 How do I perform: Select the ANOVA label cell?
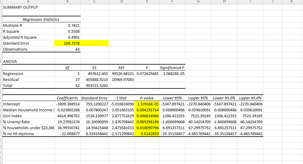click(x=28, y=62)
